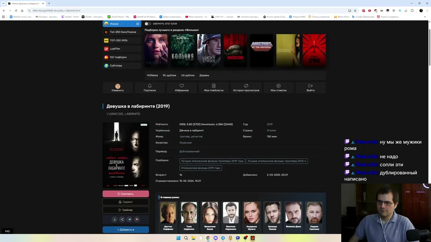Select the Дорамы tab
Image resolution: width=431 pixels, height=242 pixels.
204,75
